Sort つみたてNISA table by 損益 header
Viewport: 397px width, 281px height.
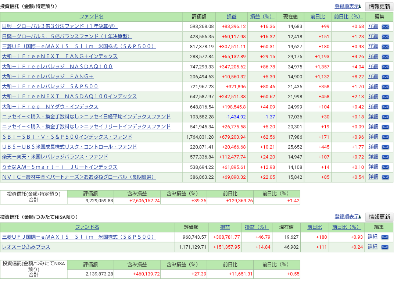[x=225, y=227]
